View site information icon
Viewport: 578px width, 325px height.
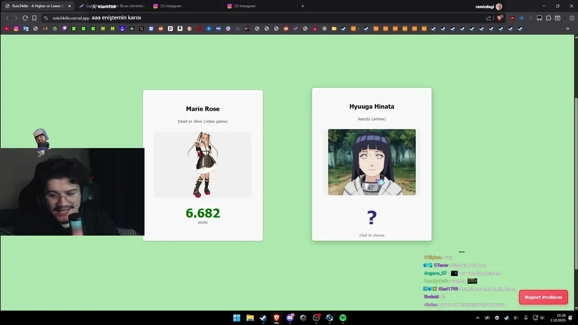click(46, 18)
